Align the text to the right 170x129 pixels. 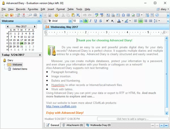[x=146, y=21]
